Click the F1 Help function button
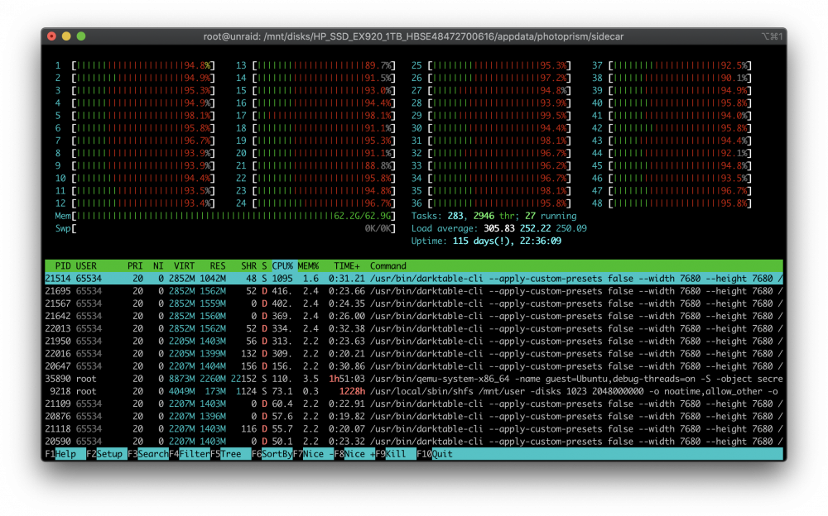Viewport: 828px width, 516px height. 65,454
